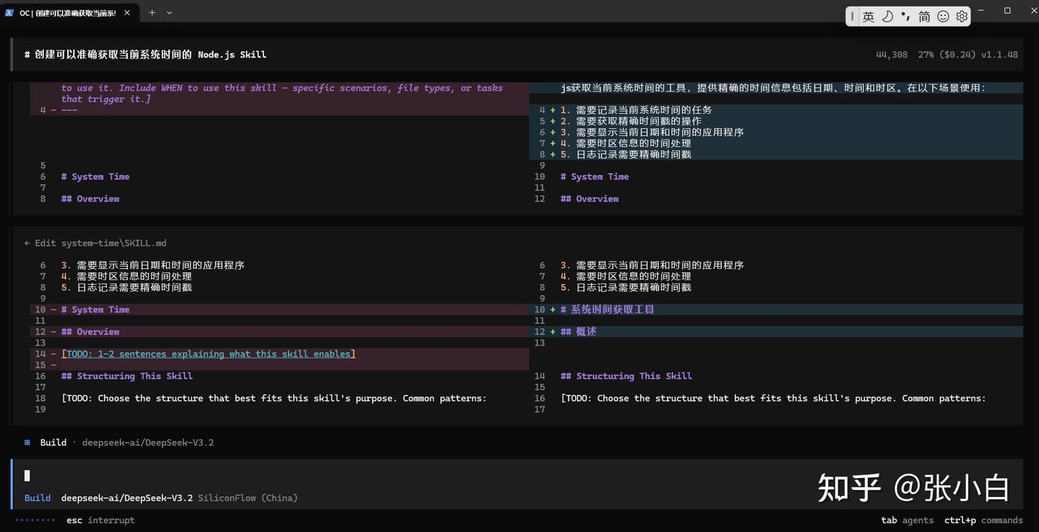Click the square Build agent icon

coord(27,443)
